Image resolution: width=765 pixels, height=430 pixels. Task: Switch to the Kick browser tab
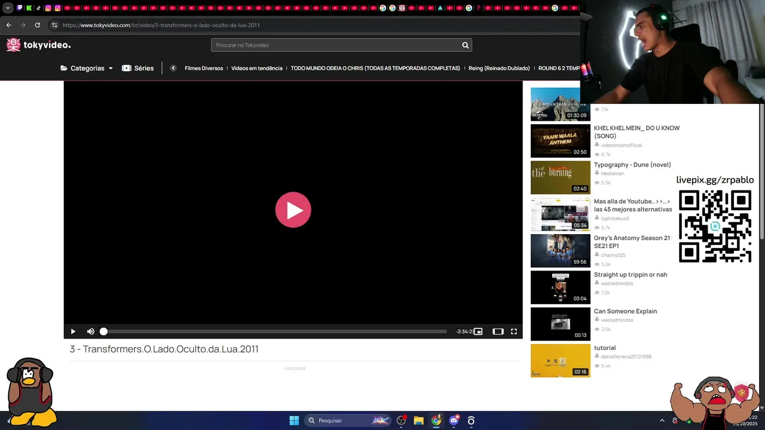click(29, 8)
